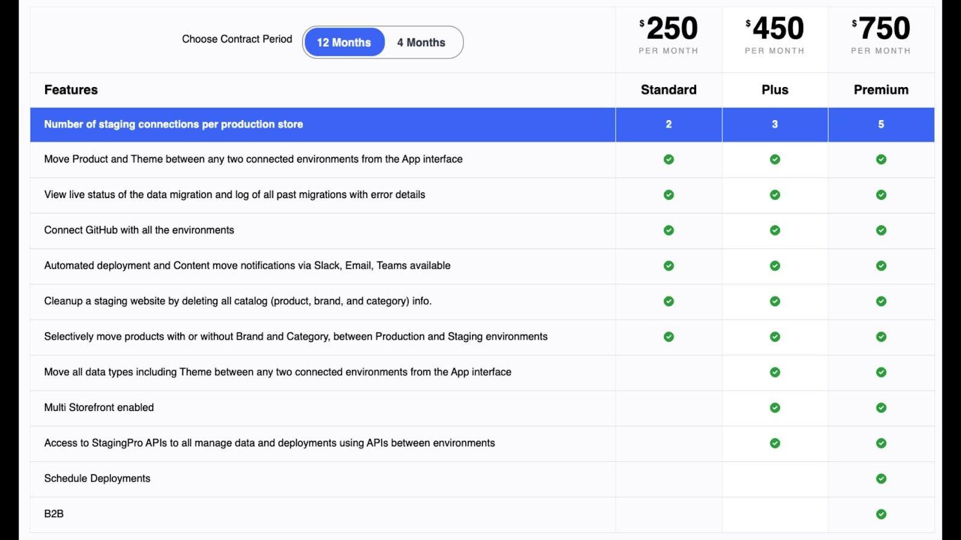
Task: Click the $750 per month price
Action: pos(881,30)
